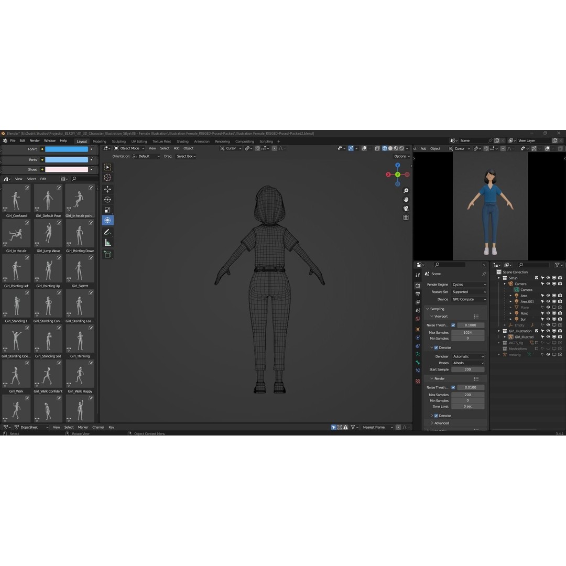This screenshot has height=566, width=566.
Task: Toggle camera view with the camera icon
Action: (406, 208)
